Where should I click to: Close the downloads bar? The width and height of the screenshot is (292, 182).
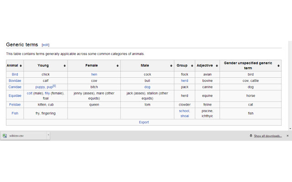pyautogui.click(x=287, y=136)
